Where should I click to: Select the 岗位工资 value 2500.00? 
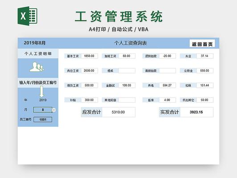click(90, 70)
